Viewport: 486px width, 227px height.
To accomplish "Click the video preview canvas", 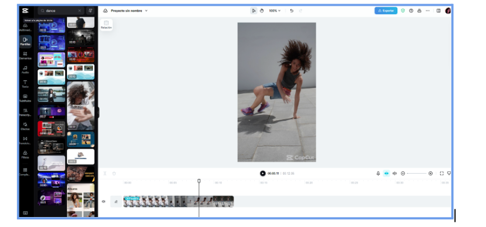I will pos(276,92).
